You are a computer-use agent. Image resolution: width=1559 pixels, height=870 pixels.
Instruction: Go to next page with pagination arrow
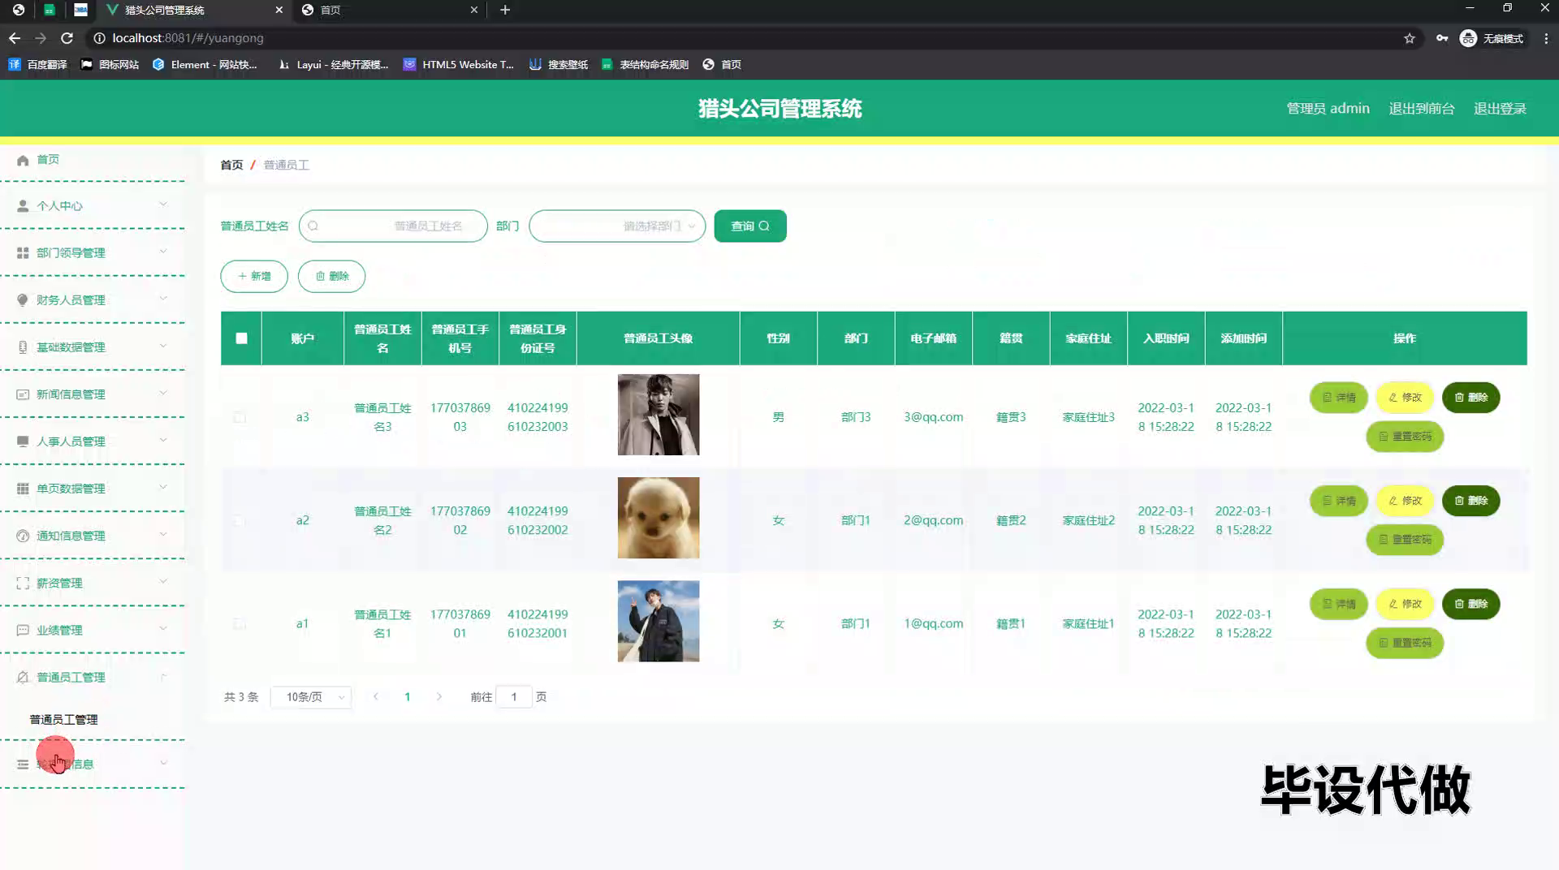click(x=439, y=697)
